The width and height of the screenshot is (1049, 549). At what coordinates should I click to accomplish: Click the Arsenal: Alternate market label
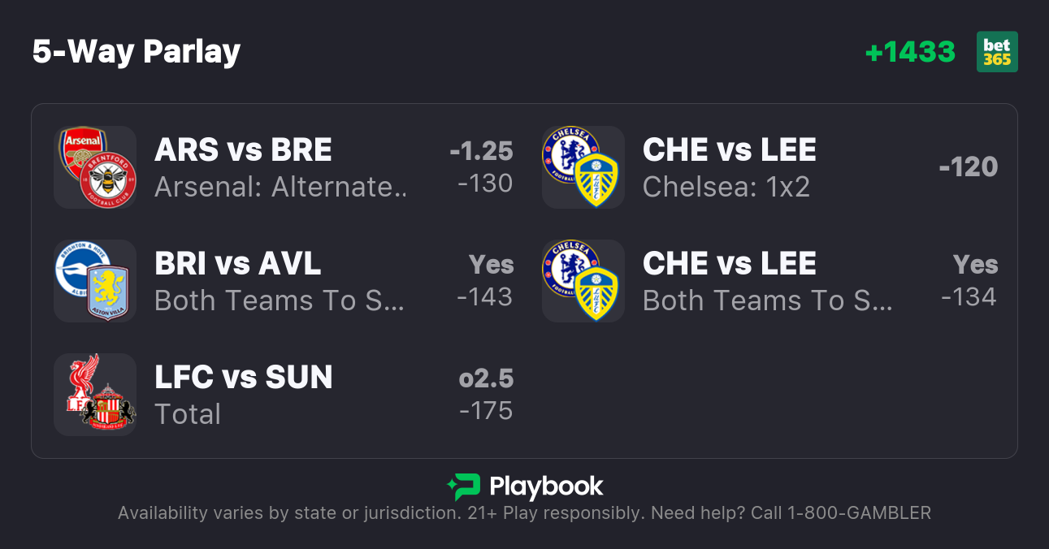coord(280,188)
